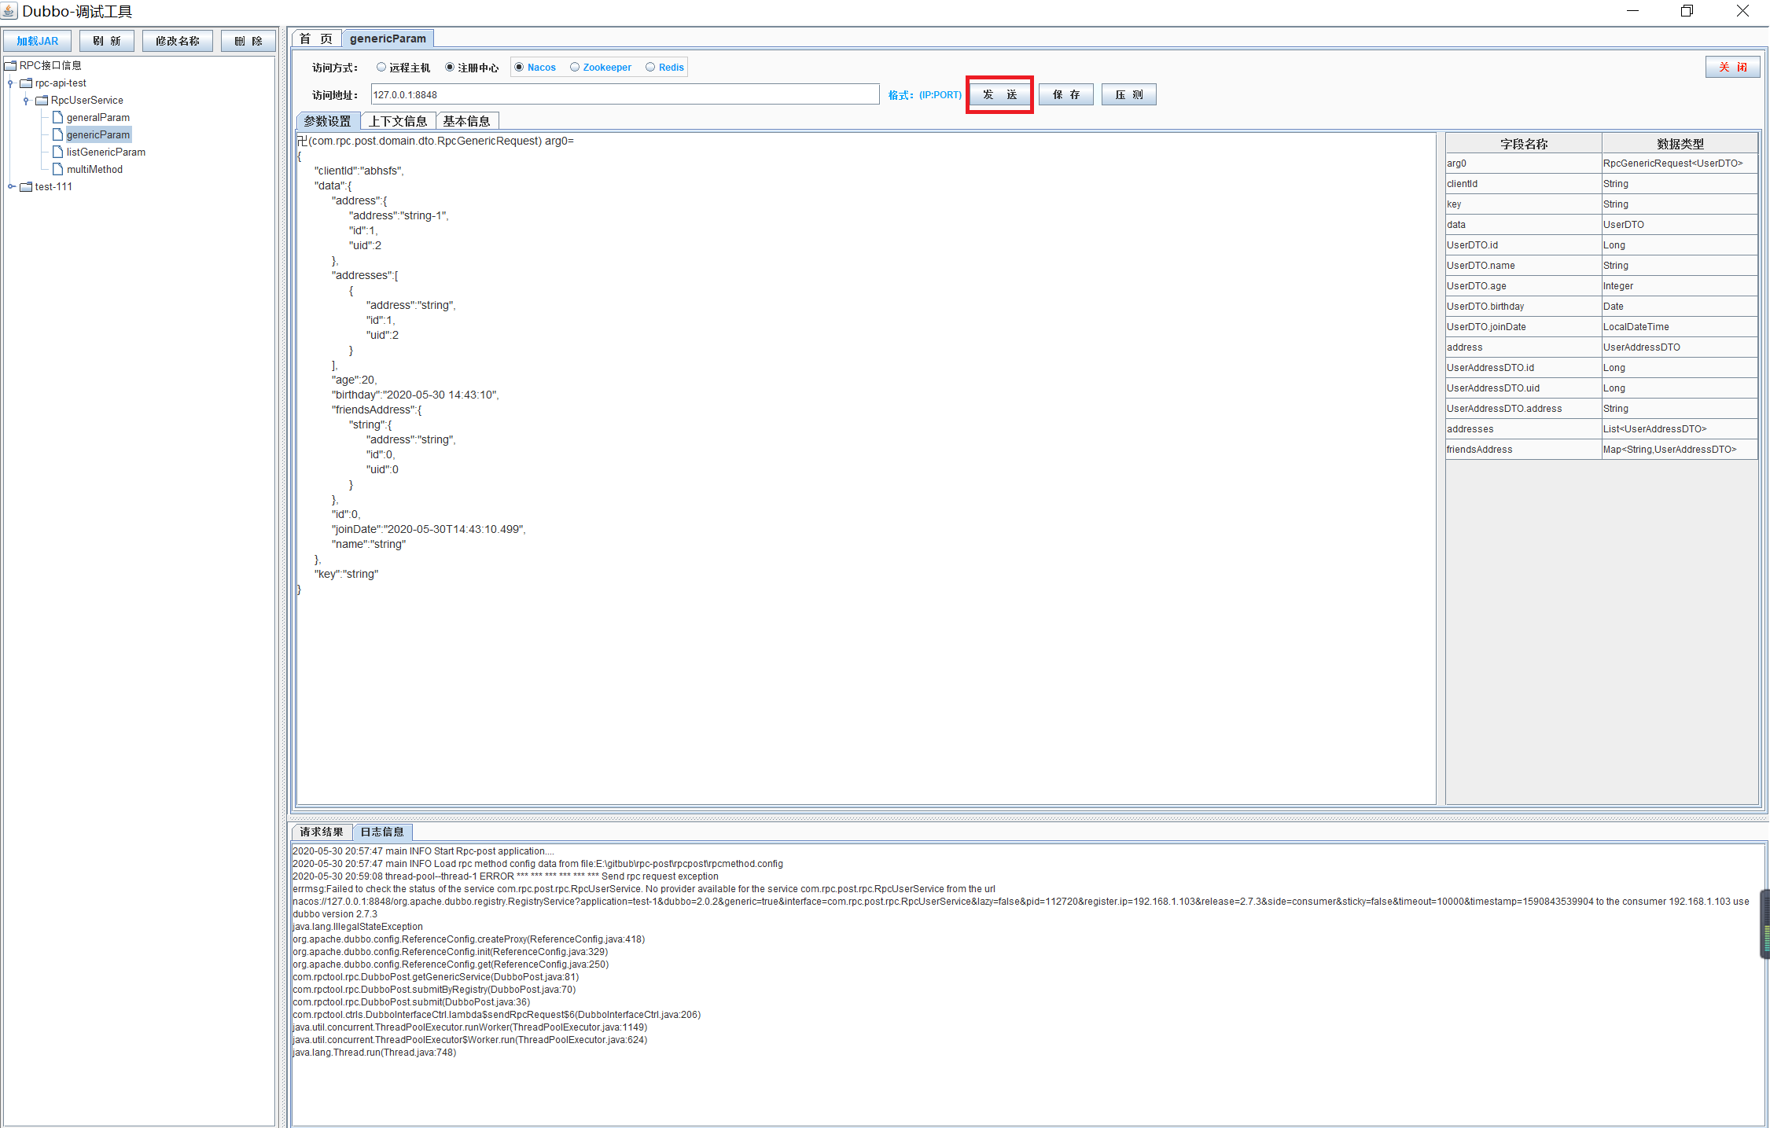1770x1128 pixels.
Task: Click the friendsAddress field cell
Action: click(1524, 449)
